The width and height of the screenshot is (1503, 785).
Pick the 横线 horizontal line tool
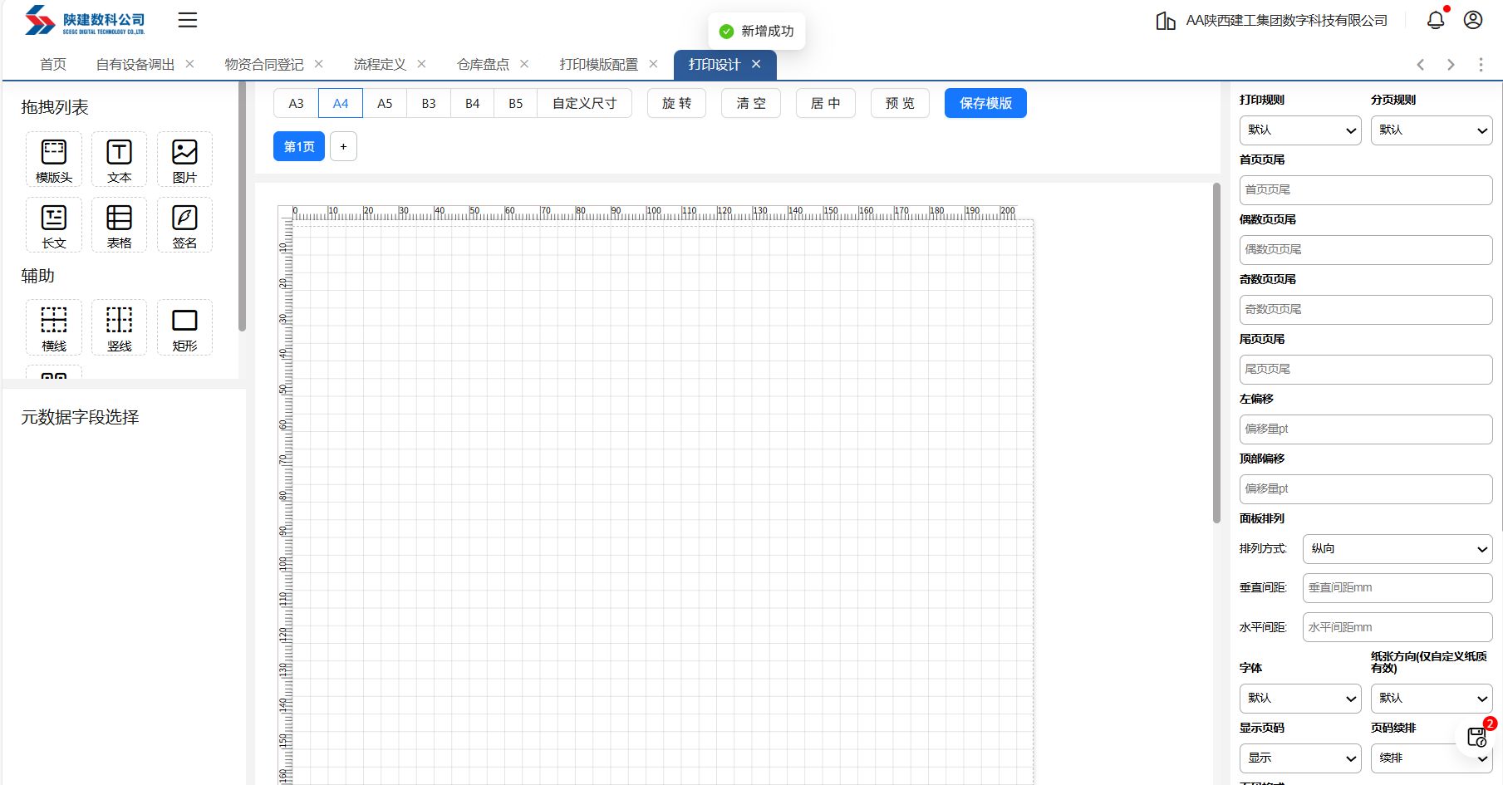54,327
